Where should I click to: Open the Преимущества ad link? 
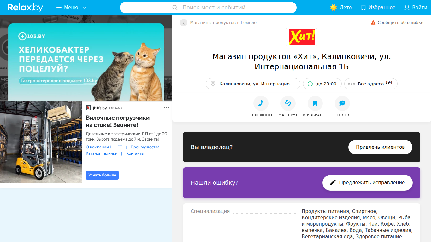coord(145,147)
